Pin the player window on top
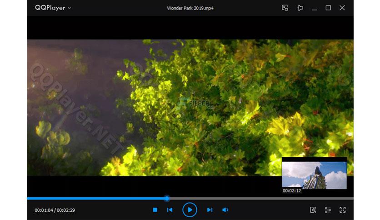This screenshot has width=380, height=220. click(x=300, y=8)
